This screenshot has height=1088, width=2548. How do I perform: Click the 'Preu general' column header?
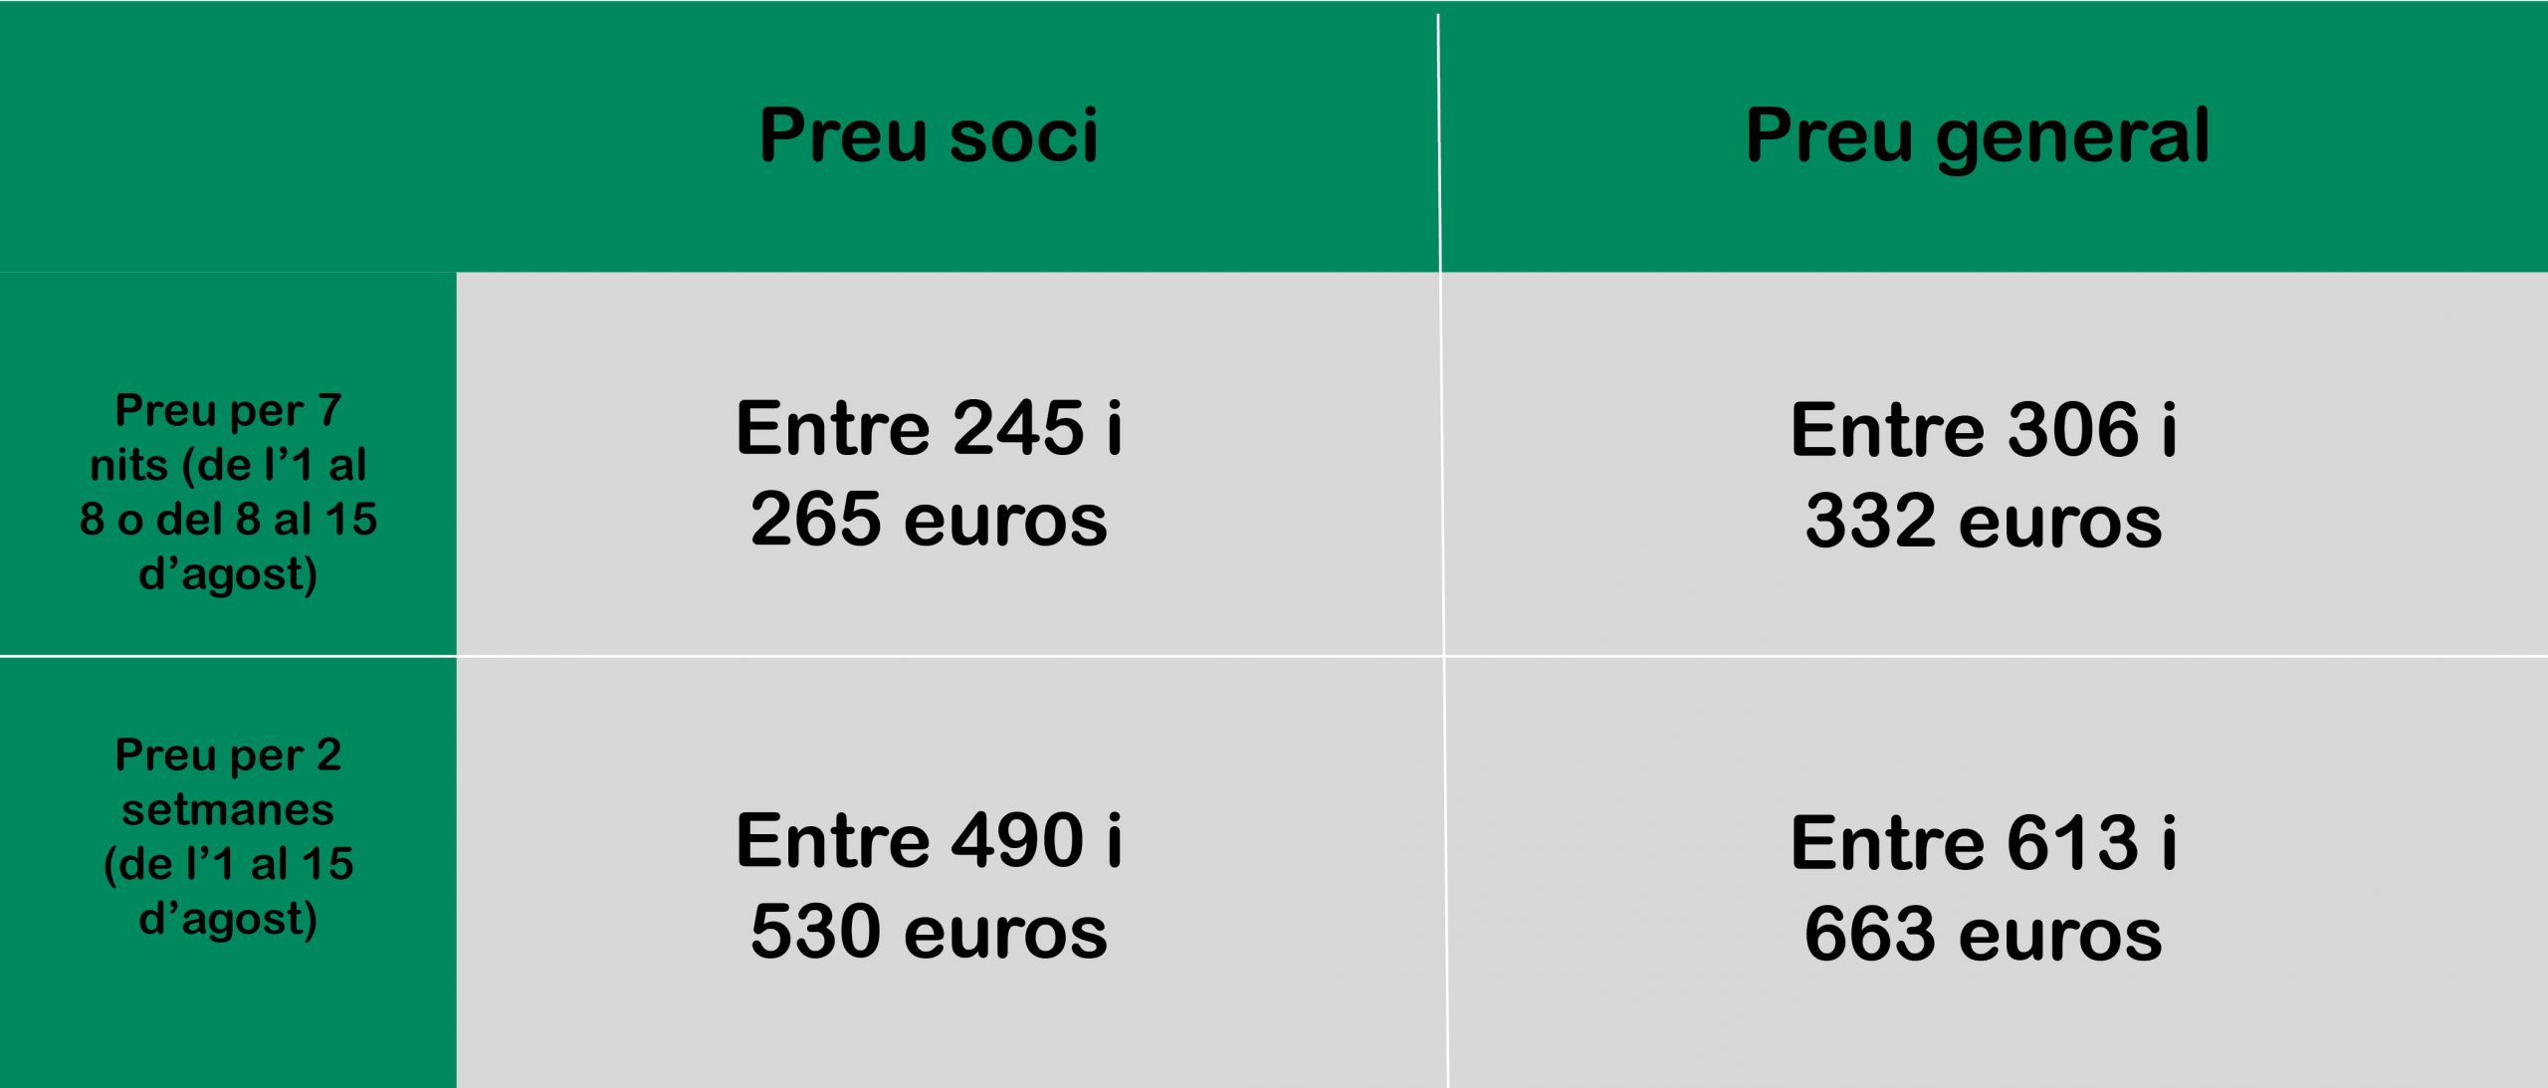(1978, 138)
